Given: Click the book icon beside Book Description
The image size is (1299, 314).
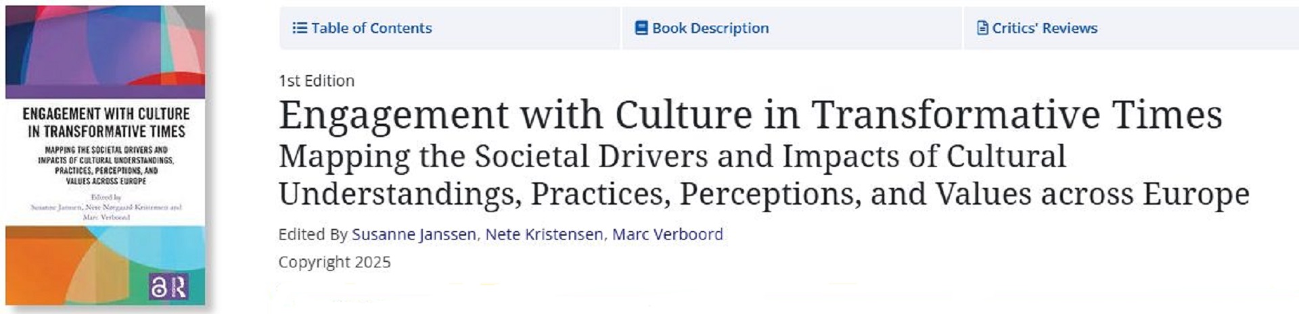Looking at the screenshot, I should (641, 28).
